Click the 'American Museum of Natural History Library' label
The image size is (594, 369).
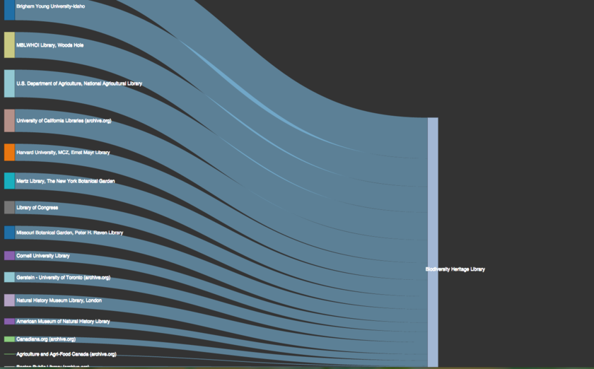click(x=63, y=321)
